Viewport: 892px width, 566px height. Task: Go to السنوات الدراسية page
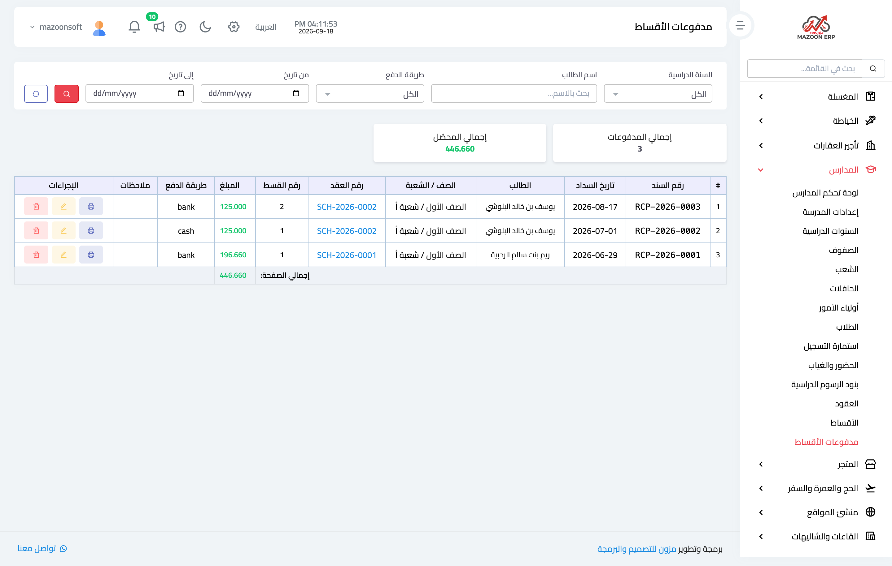click(830, 231)
